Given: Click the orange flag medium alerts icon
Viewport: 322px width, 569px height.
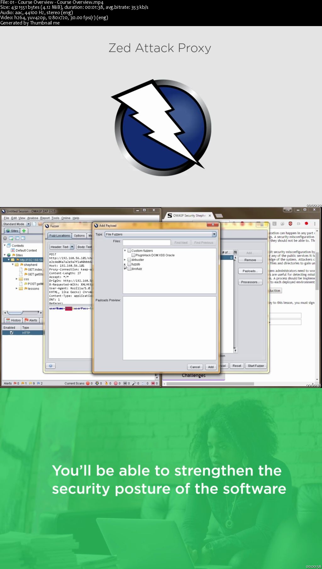Looking at the screenshot, I should click(x=23, y=383).
